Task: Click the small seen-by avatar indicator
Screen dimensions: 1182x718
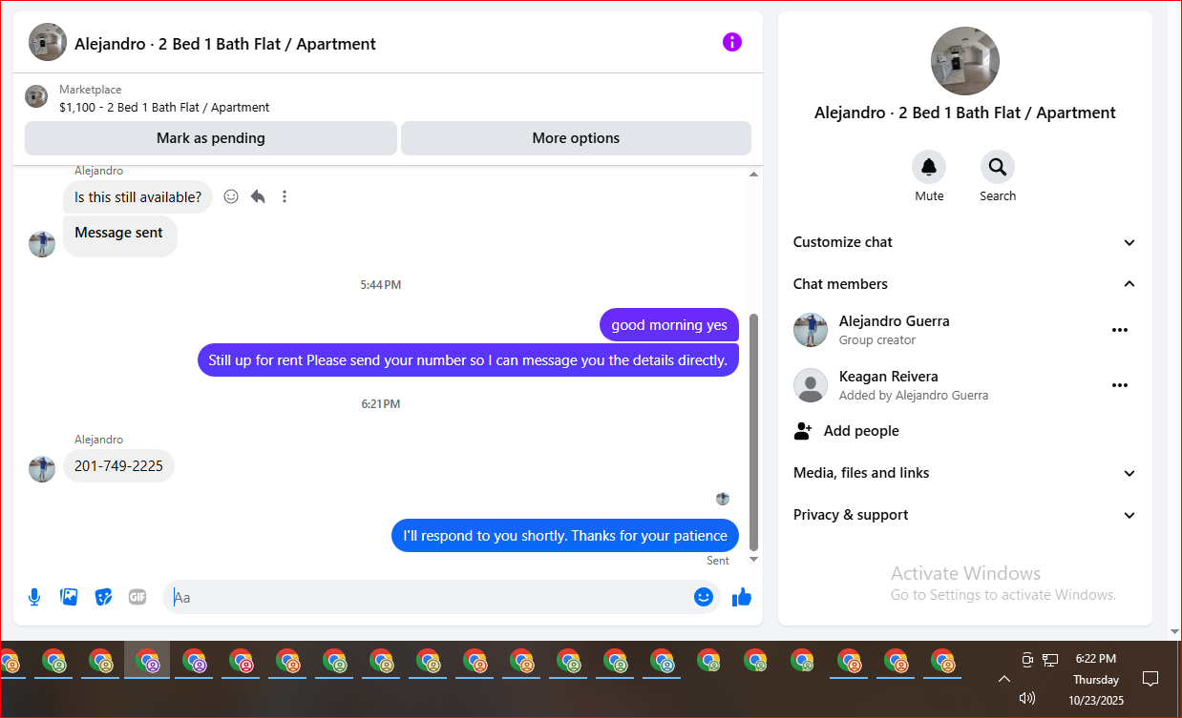Action: 723,499
